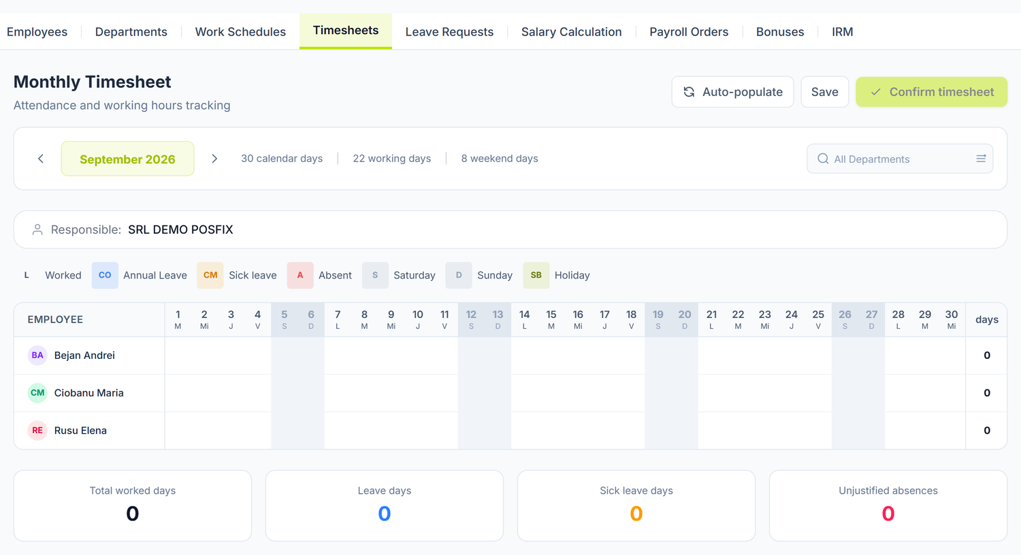Click the Unjustified absences summary card
Viewport: 1021px width, 555px height.
(x=888, y=506)
